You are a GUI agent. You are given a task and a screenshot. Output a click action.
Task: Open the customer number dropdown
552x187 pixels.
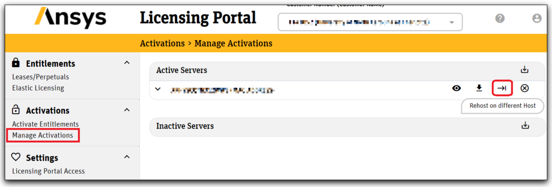370,22
